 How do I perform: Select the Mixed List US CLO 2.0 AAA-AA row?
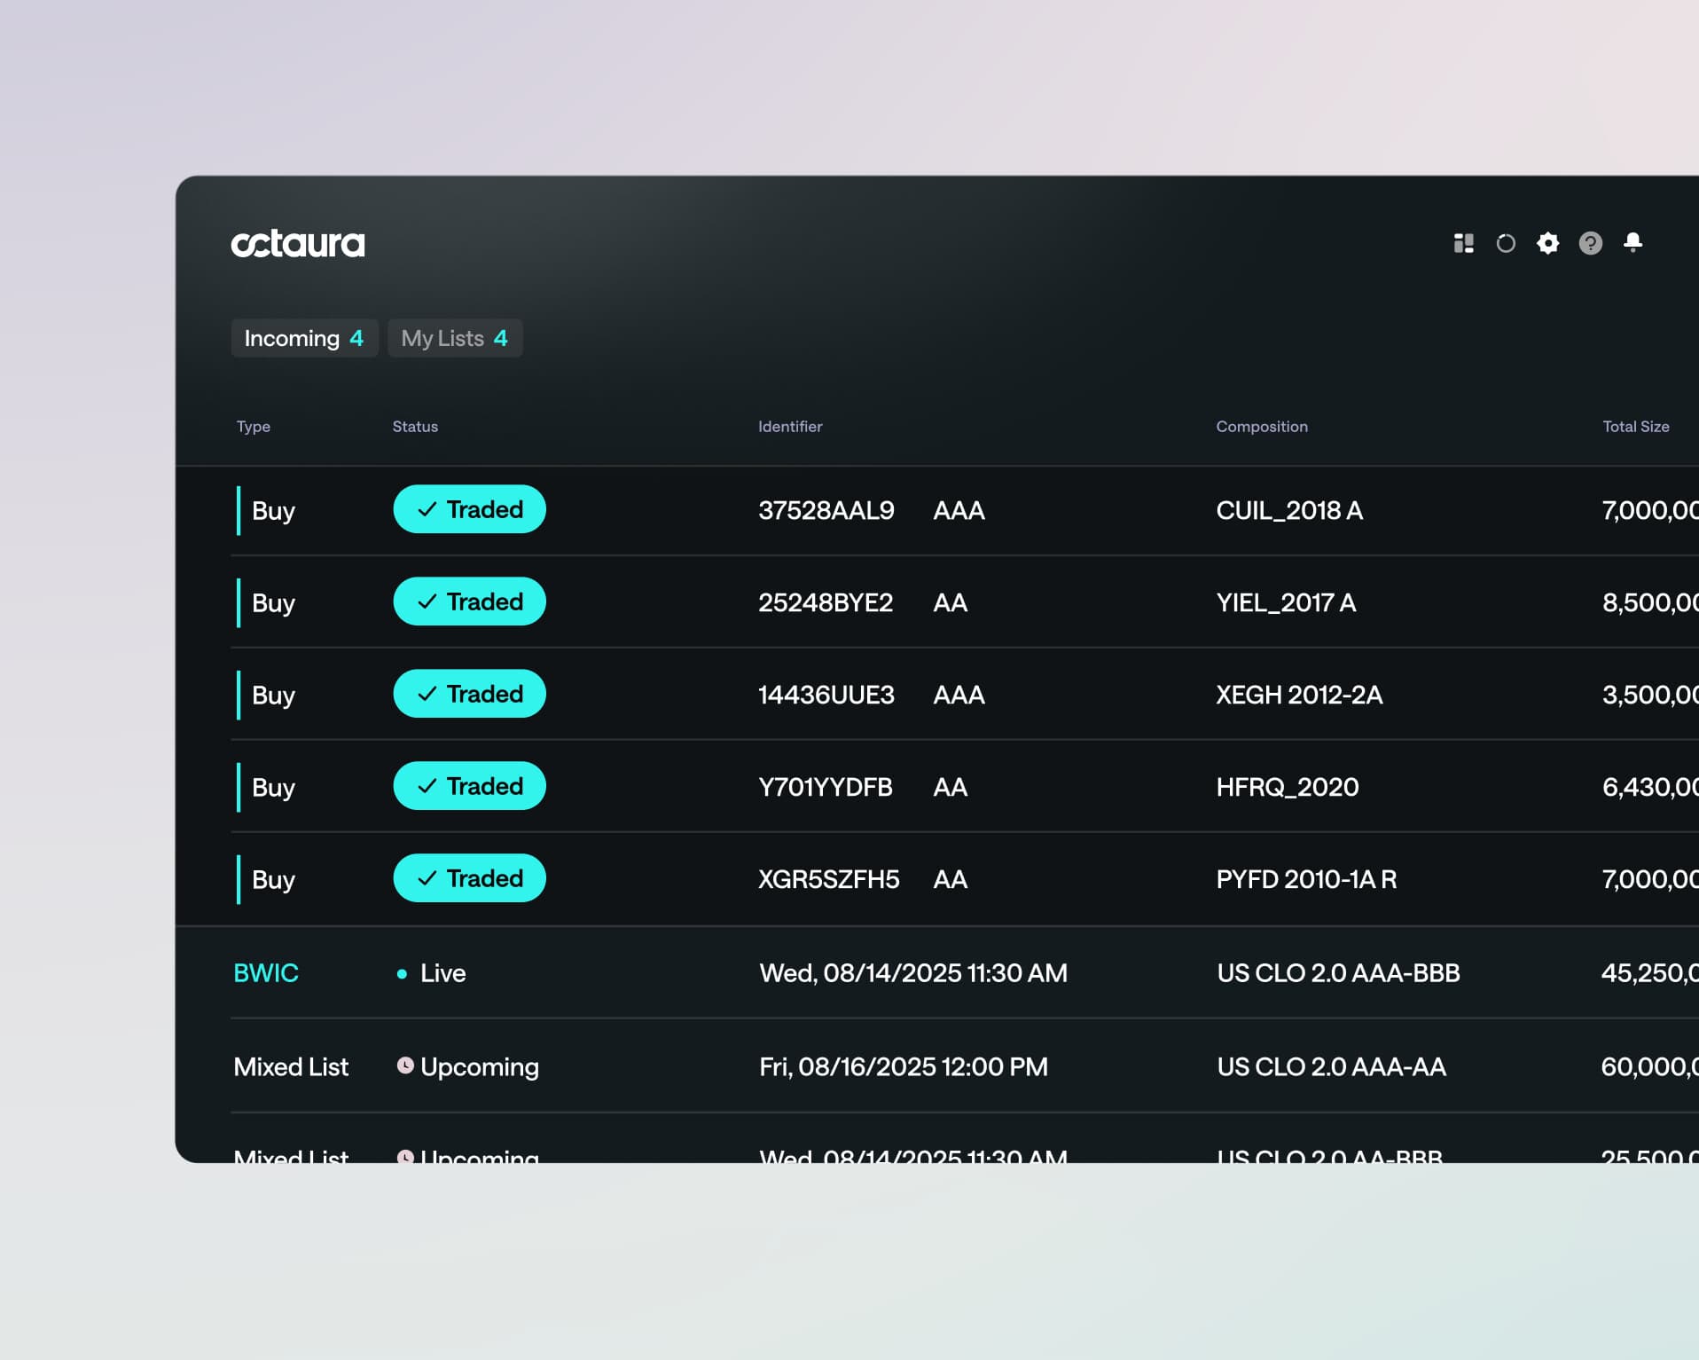(1330, 1066)
